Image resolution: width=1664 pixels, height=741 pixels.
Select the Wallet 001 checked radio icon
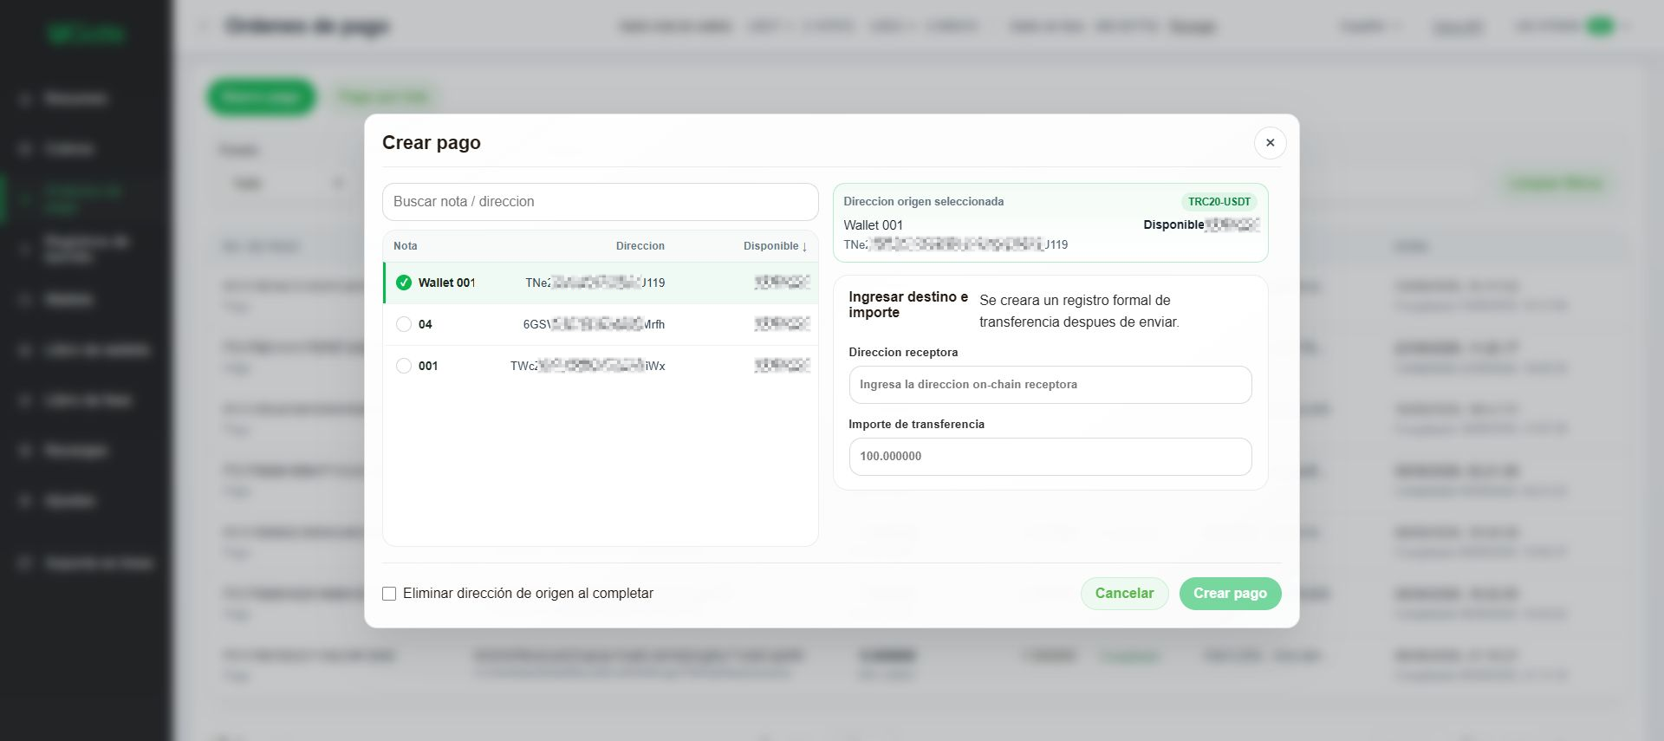[x=404, y=283]
